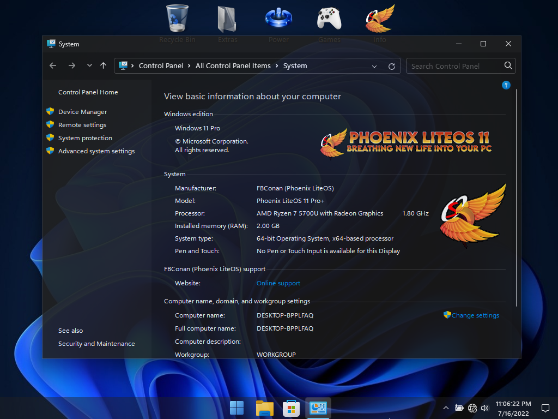Click the volume speaker tray icon
The height and width of the screenshot is (419, 558).
(x=484, y=408)
